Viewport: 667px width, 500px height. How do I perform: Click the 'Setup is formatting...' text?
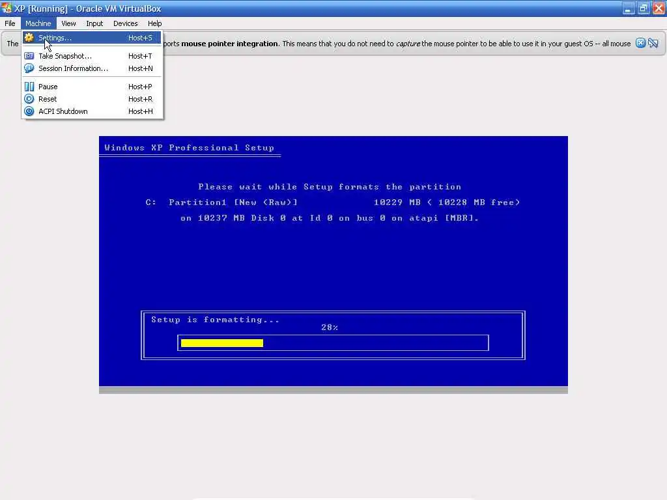coord(215,320)
